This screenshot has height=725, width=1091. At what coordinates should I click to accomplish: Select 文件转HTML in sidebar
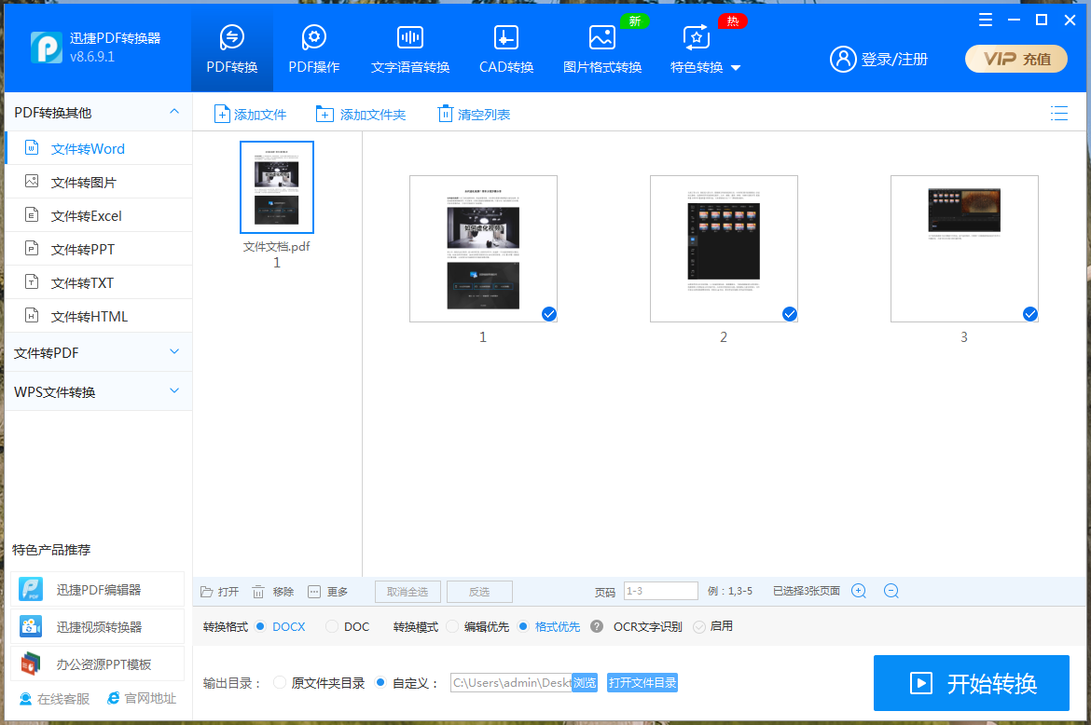coord(98,316)
